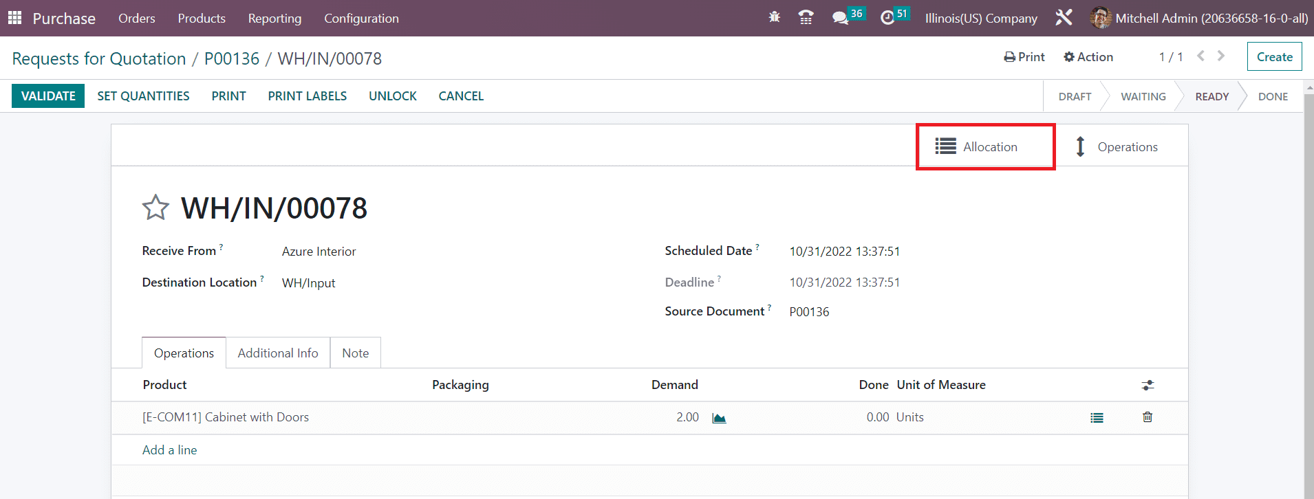Click the developer tools wrench icon
The width and height of the screenshot is (1314, 499).
point(1064,18)
